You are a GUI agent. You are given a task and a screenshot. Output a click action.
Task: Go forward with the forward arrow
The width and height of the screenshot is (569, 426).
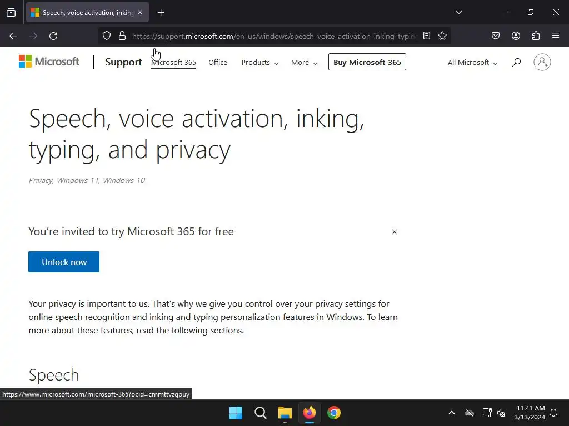click(x=33, y=36)
